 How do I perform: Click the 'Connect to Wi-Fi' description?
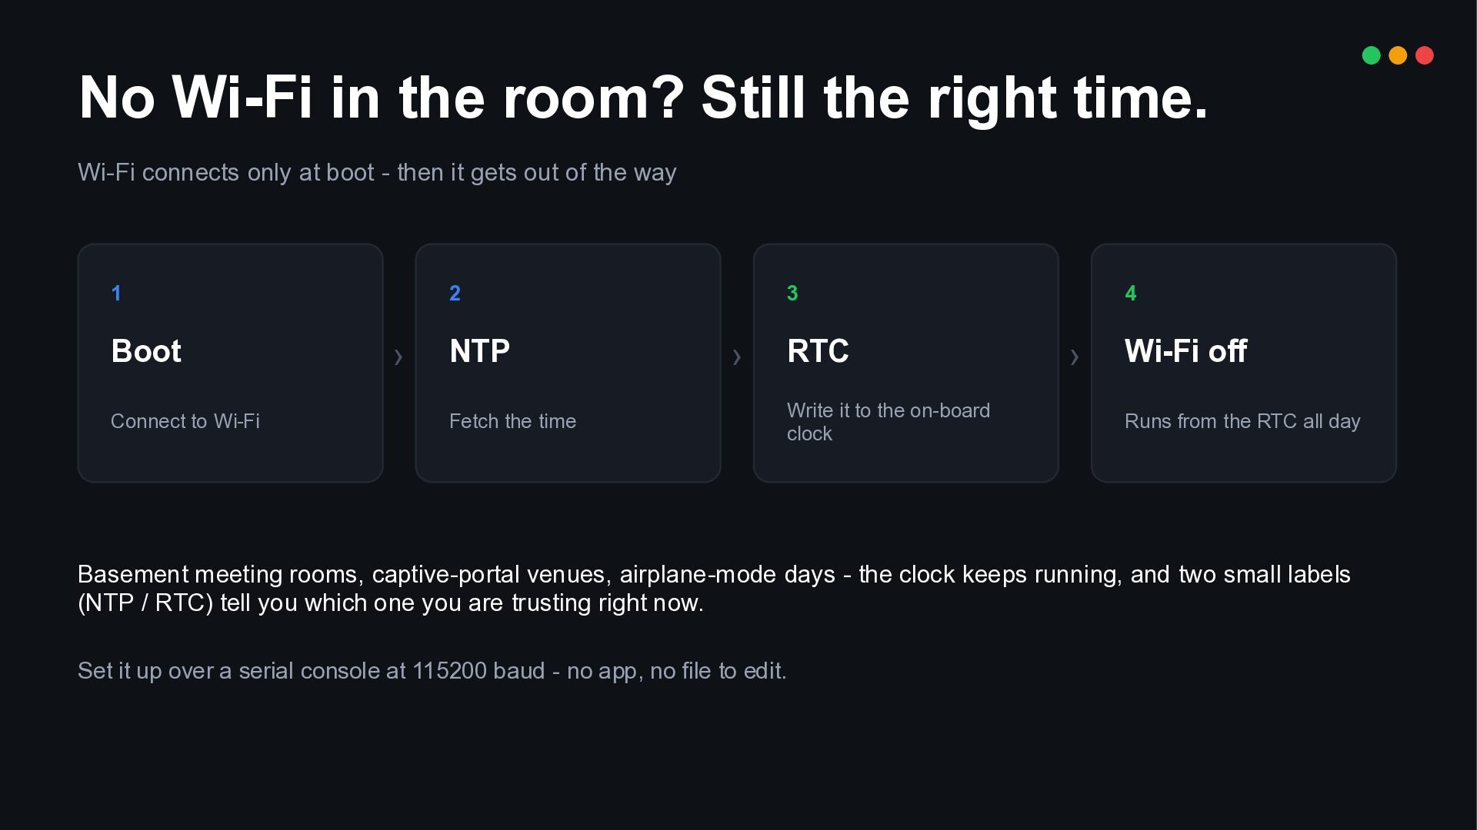185,421
